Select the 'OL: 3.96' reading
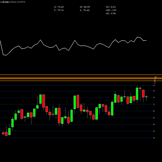The height and width of the screenshot is (162, 162). 111,14
